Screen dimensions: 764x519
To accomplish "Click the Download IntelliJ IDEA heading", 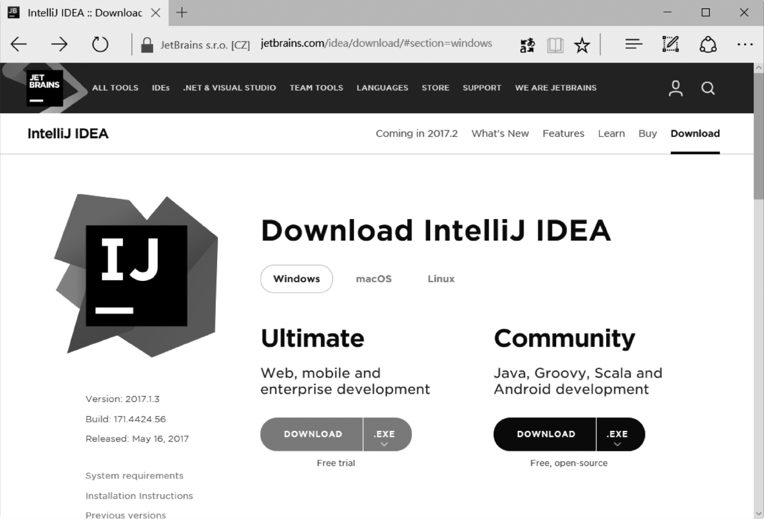I will click(436, 230).
